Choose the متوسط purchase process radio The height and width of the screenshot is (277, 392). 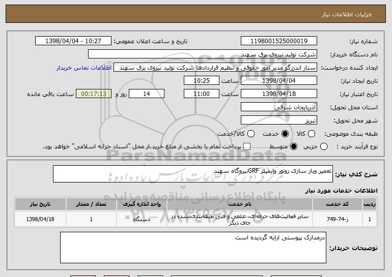pos(294,146)
